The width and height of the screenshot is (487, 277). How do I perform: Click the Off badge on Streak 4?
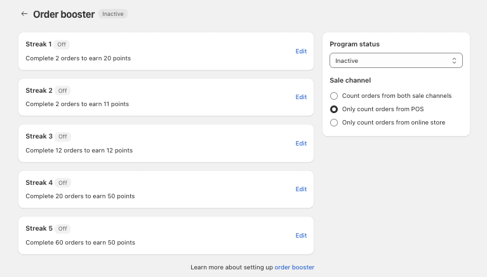(x=63, y=183)
